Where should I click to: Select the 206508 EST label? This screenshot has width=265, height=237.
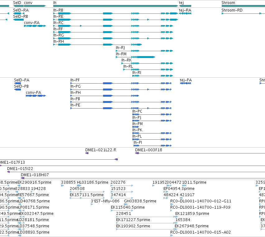tap(77, 189)
